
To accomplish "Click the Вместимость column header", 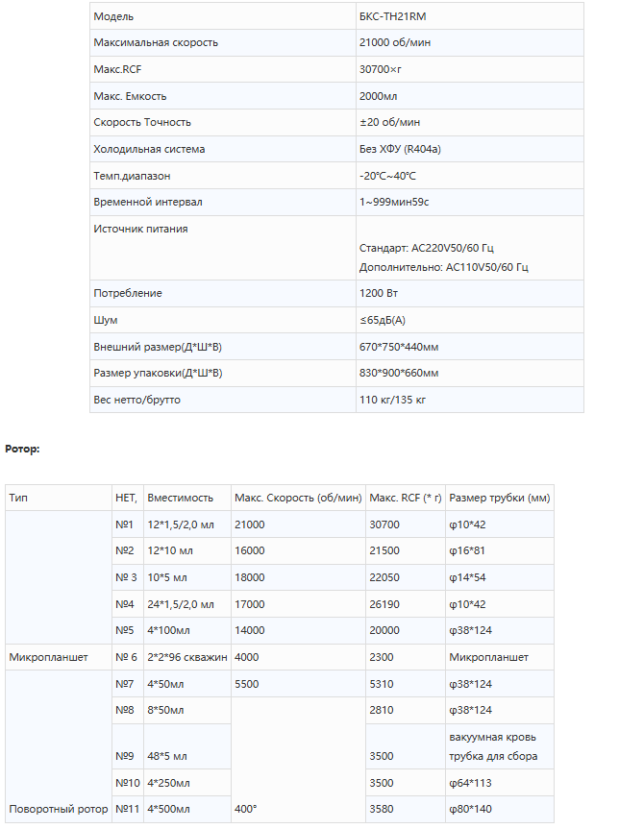I will (x=180, y=498).
